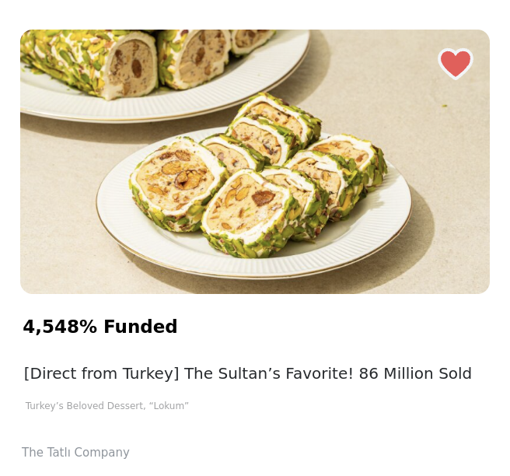Viewport: 510px width, 476px height.
Task: Click the [Direct from Turkey] tag text
Action: click(101, 373)
